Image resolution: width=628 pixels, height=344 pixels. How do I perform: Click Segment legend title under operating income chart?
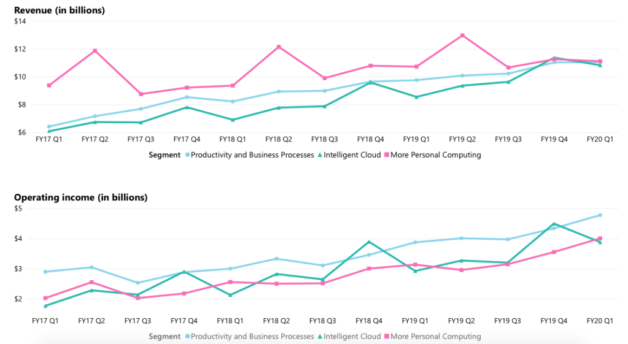[x=165, y=337]
